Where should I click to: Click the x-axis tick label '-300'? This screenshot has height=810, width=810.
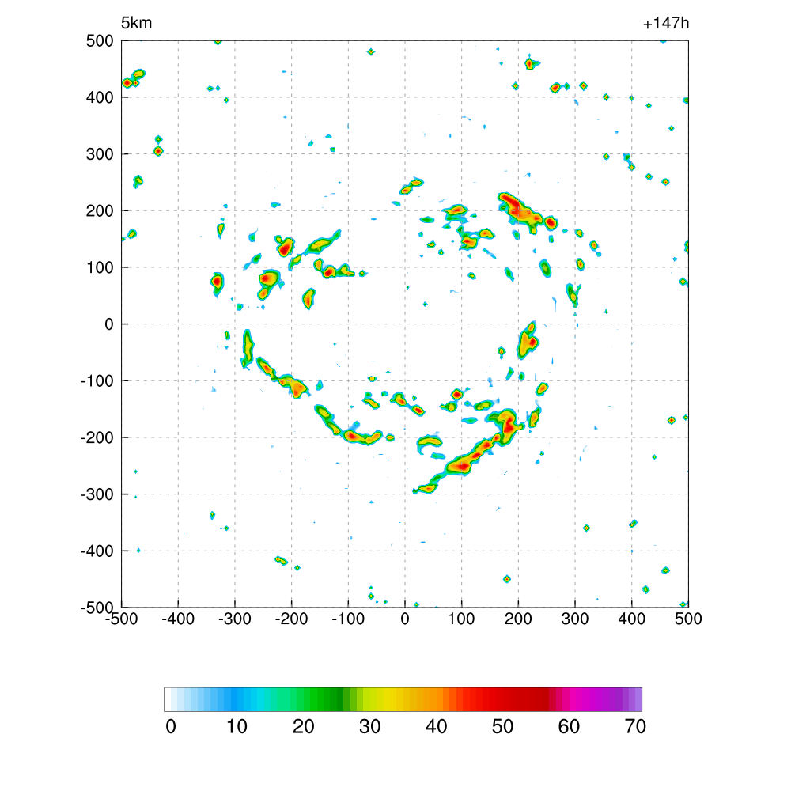point(235,619)
